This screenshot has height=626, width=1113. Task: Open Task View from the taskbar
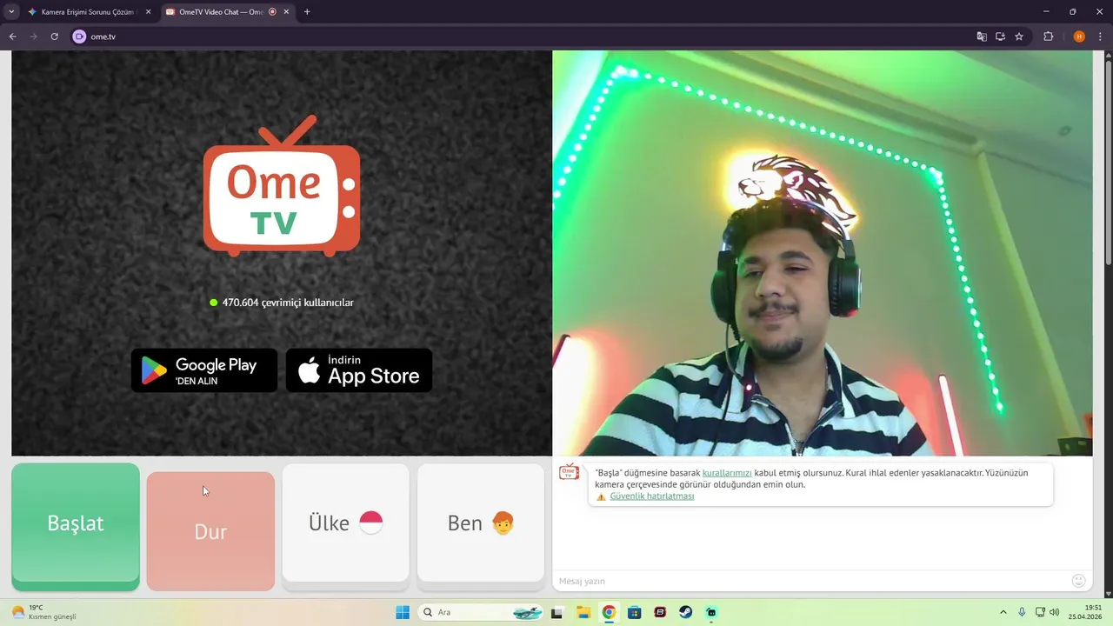tap(556, 612)
